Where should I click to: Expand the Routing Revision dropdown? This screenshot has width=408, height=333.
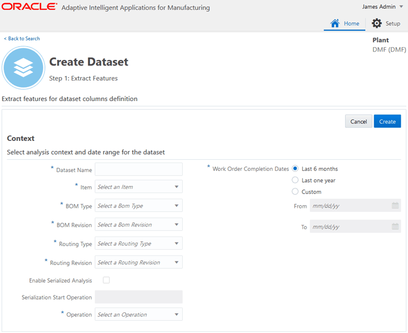[x=138, y=262]
